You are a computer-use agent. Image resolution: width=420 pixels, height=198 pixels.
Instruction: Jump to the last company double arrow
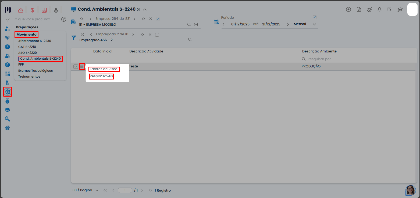(x=143, y=19)
